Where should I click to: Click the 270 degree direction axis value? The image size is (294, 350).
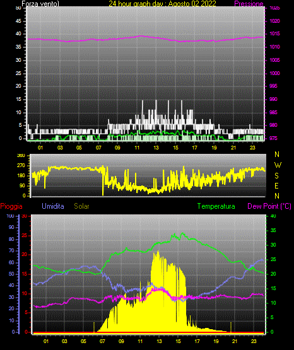(x=21, y=166)
